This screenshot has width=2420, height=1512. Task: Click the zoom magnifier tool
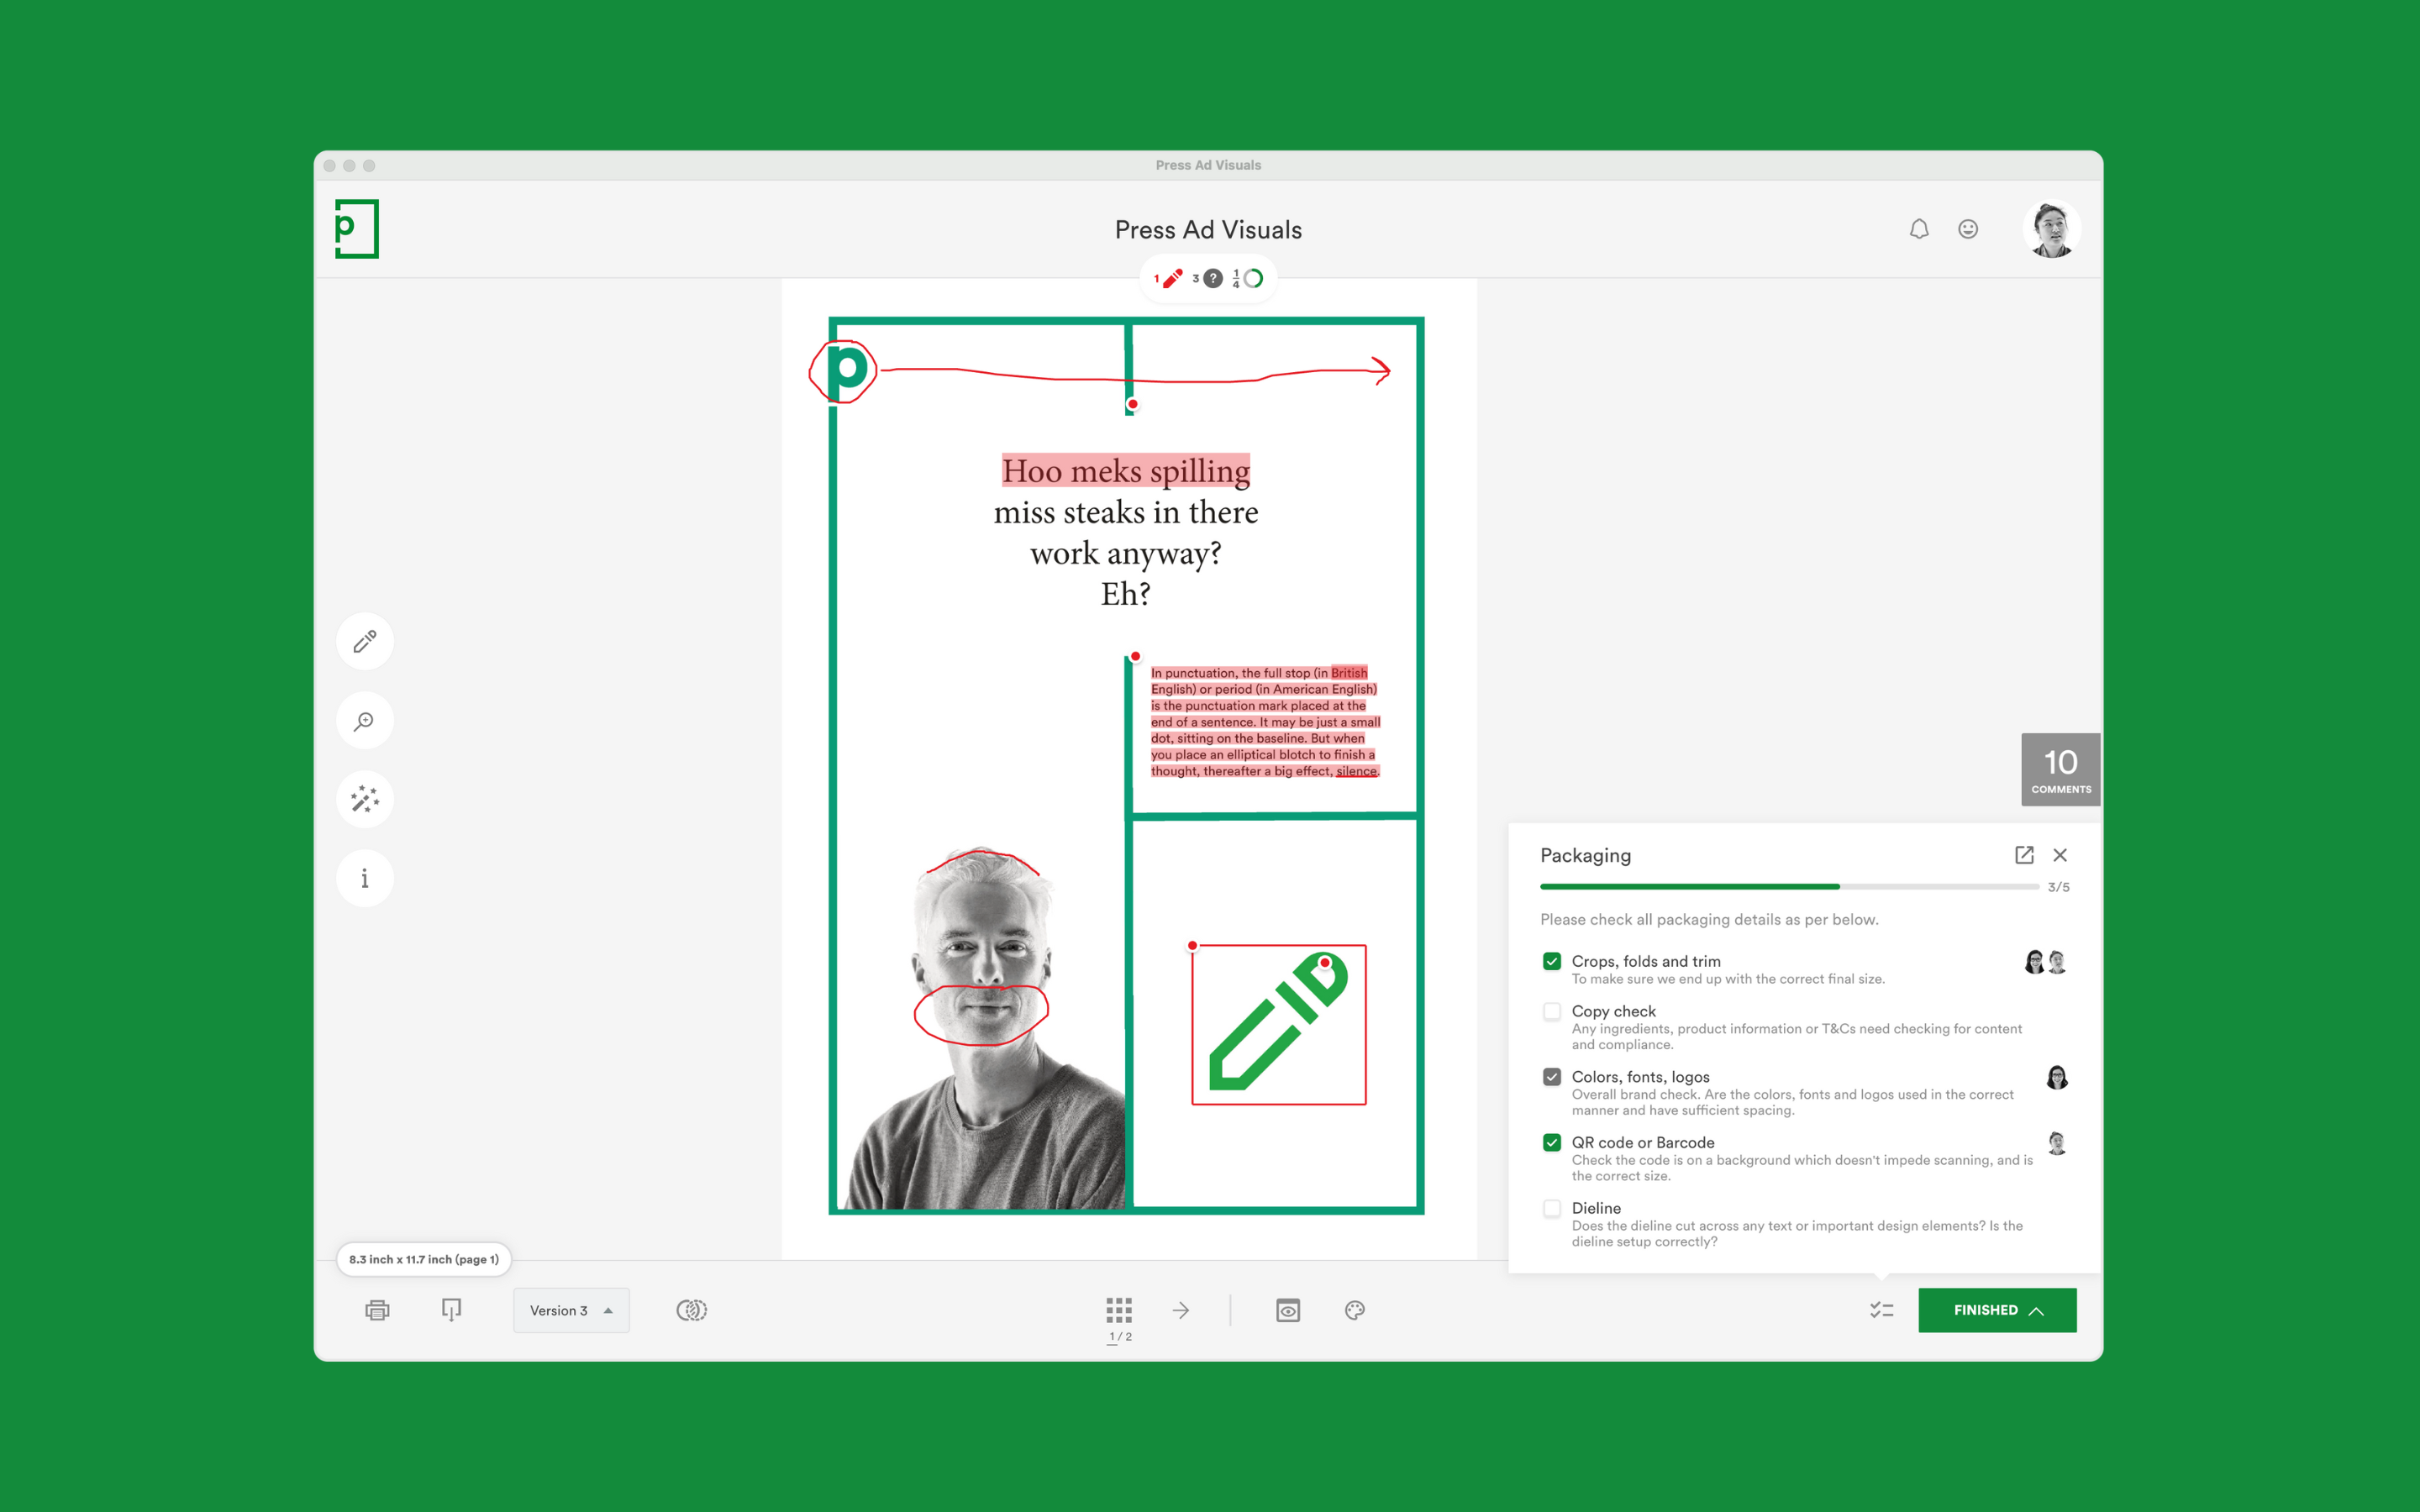coord(365,720)
